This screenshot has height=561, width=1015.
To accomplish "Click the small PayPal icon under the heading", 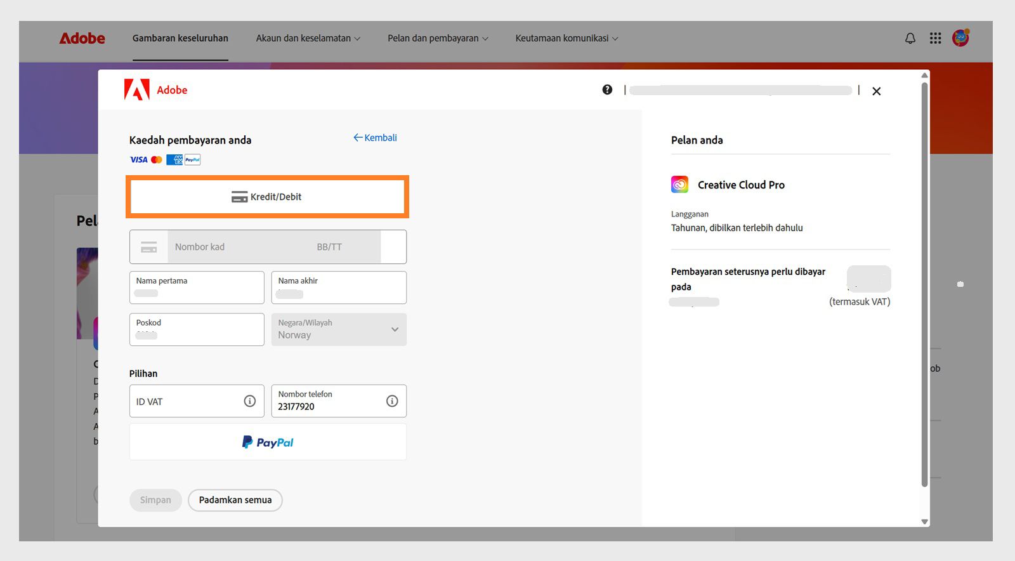I will tap(193, 160).
